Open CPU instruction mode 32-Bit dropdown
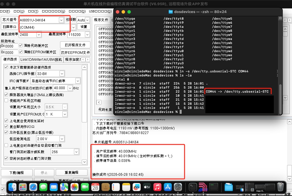This screenshot has height=196, width=292. pyautogui.click(x=62, y=74)
